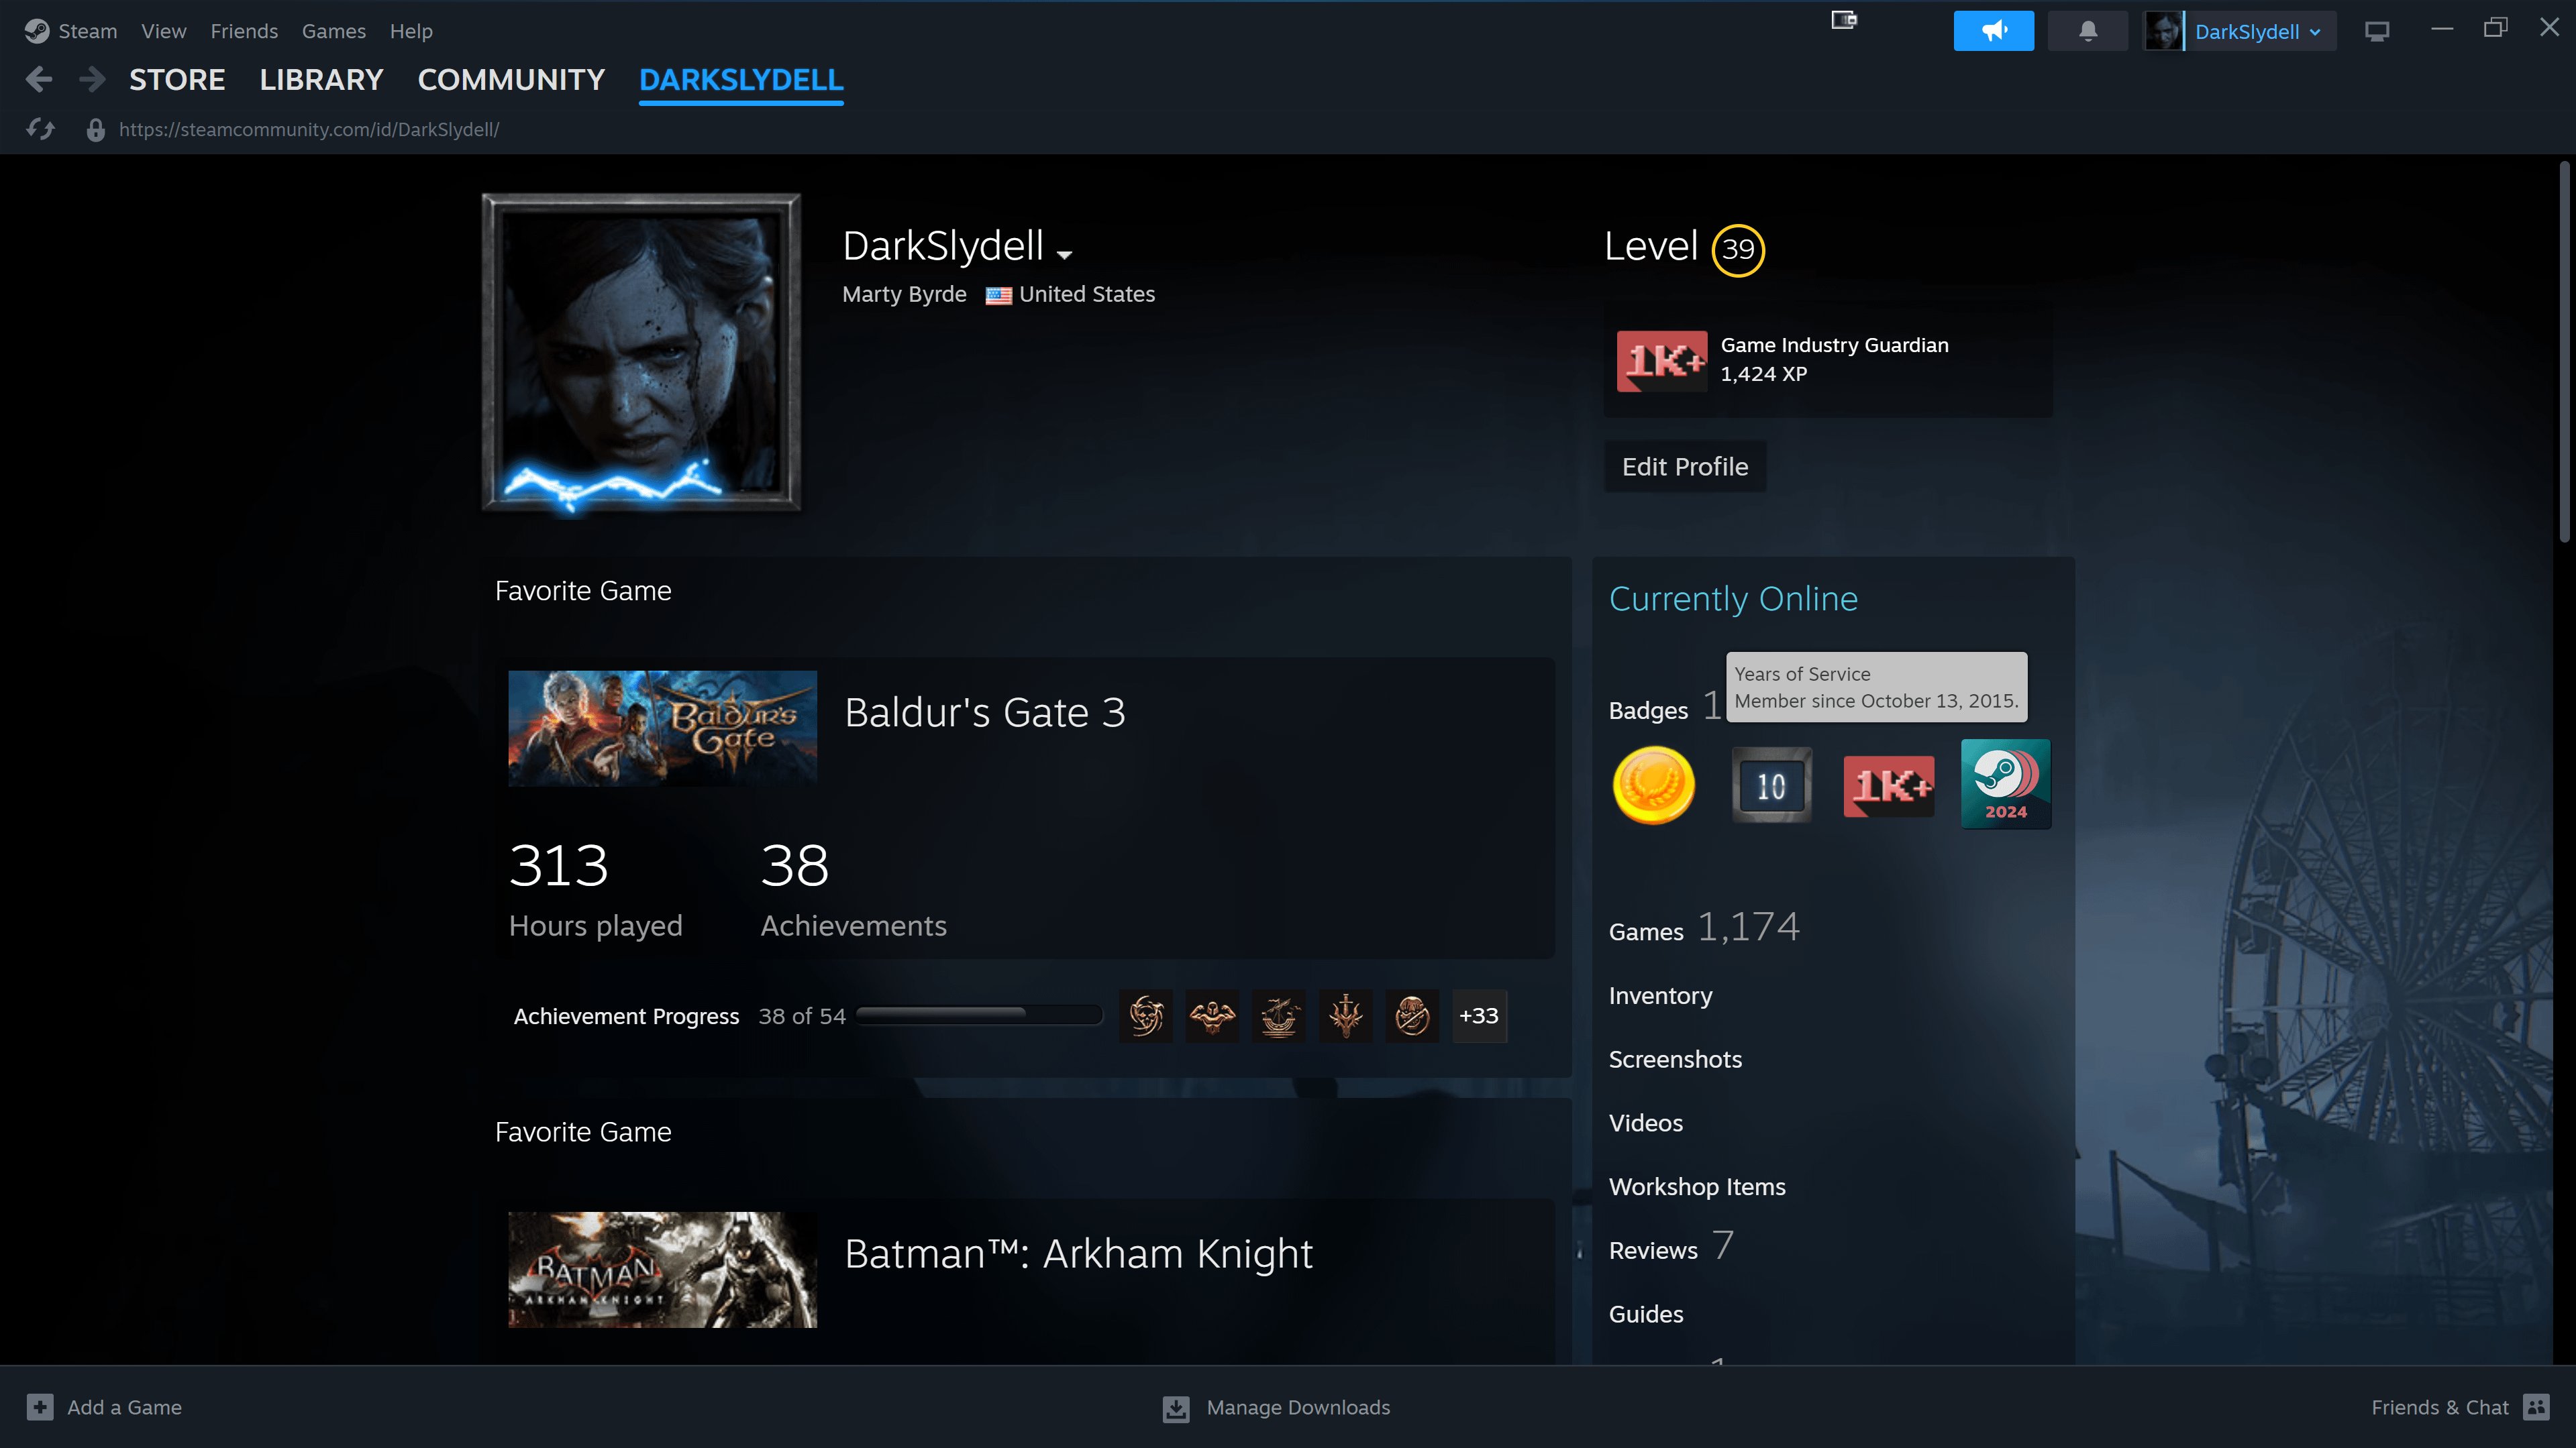
Task: Open the Games menu
Action: [x=333, y=31]
